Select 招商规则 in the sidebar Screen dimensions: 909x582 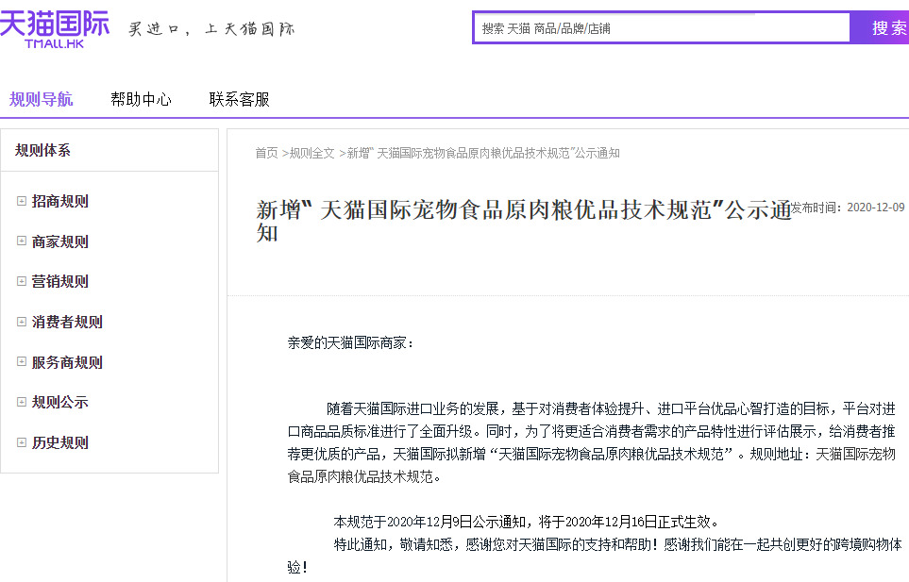coord(59,202)
